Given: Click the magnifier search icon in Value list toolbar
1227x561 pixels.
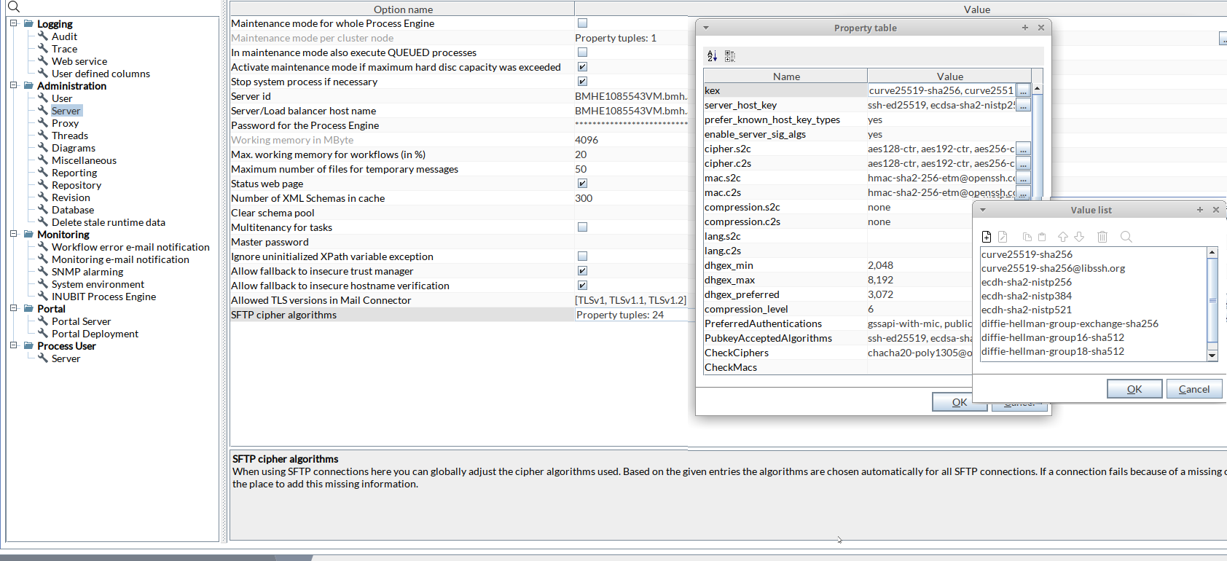Looking at the screenshot, I should tap(1126, 237).
